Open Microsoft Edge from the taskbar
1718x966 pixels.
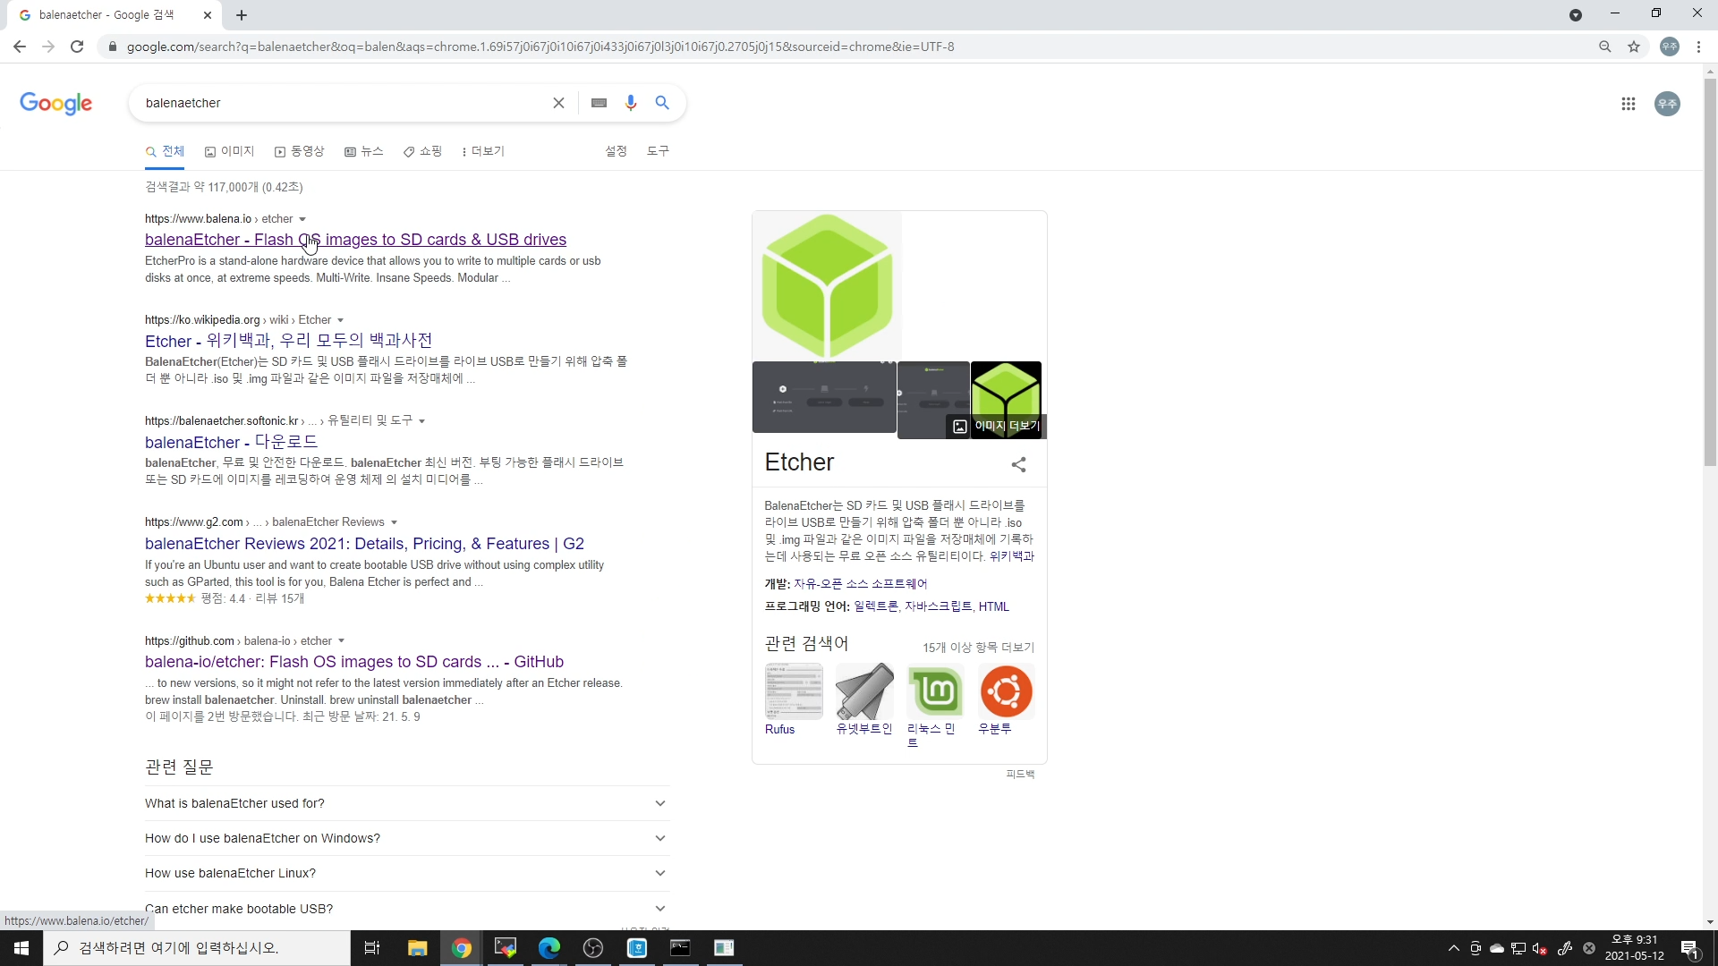point(549,948)
